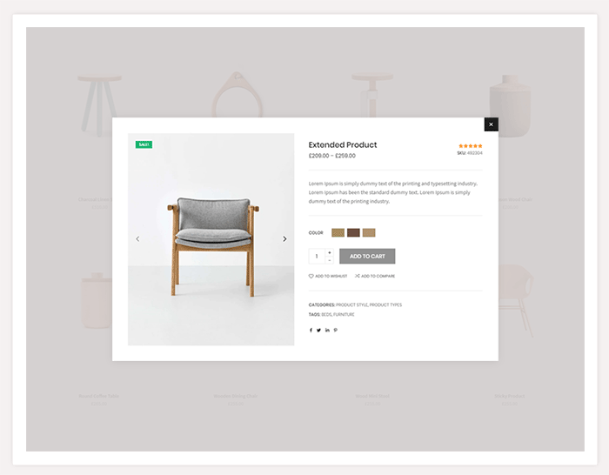Add the product with Add to Cart
Viewport: 609px width, 475px height.
367,257
